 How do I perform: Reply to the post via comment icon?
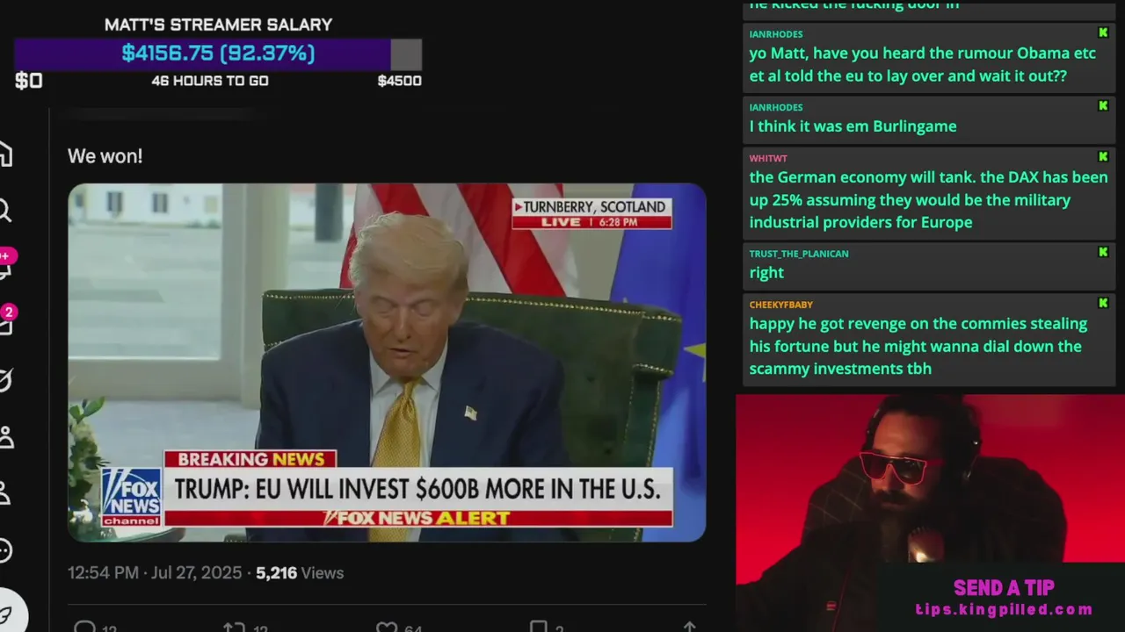(x=85, y=627)
